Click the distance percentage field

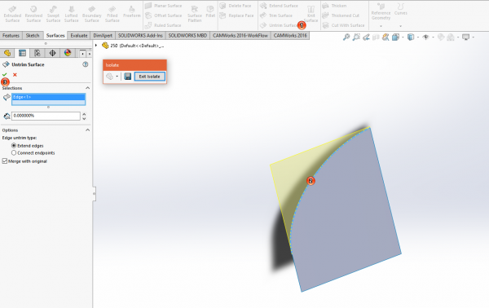(x=46, y=116)
